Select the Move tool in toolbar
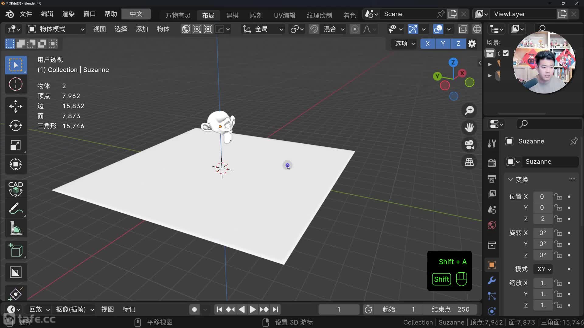 coord(16,106)
